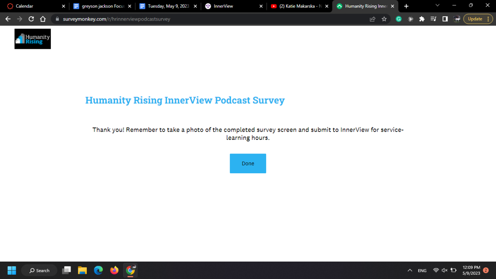This screenshot has width=496, height=279.
Task: Select the Humanity Rising InnerView survey tab
Action: [365, 6]
